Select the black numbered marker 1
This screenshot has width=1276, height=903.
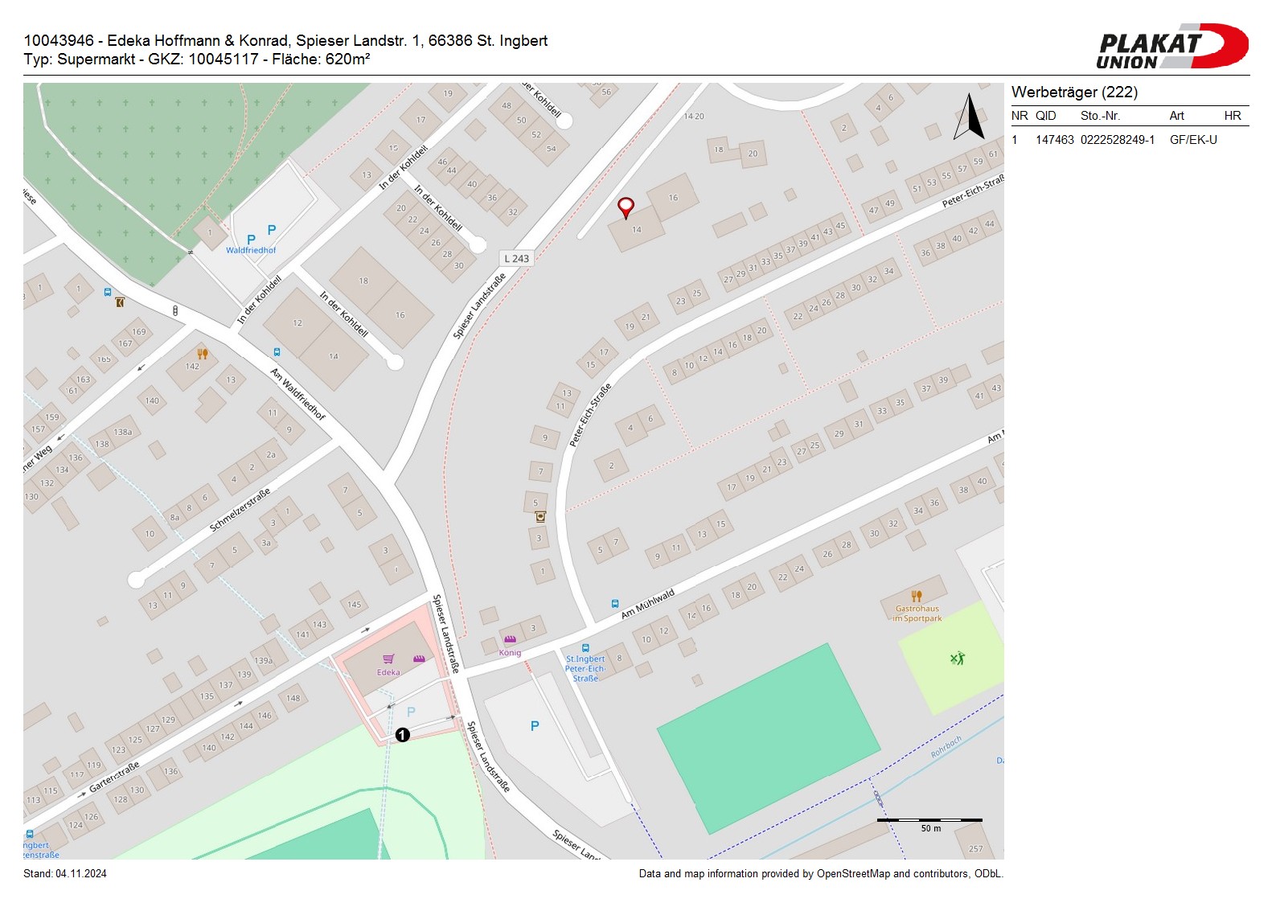(403, 735)
